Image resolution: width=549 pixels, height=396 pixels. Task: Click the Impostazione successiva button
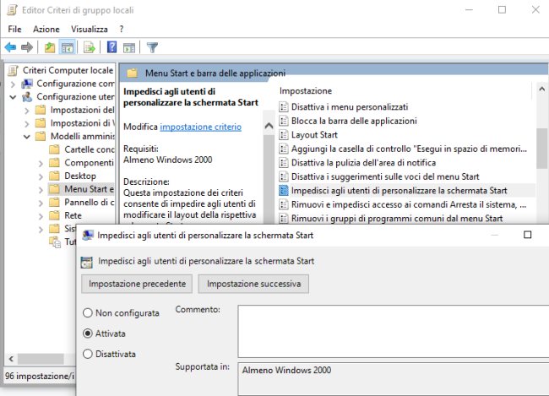pos(253,284)
